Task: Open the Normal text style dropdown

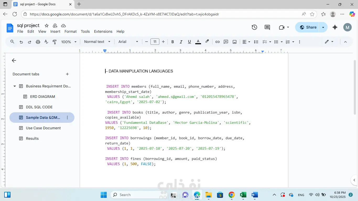Action: pyautogui.click(x=97, y=42)
